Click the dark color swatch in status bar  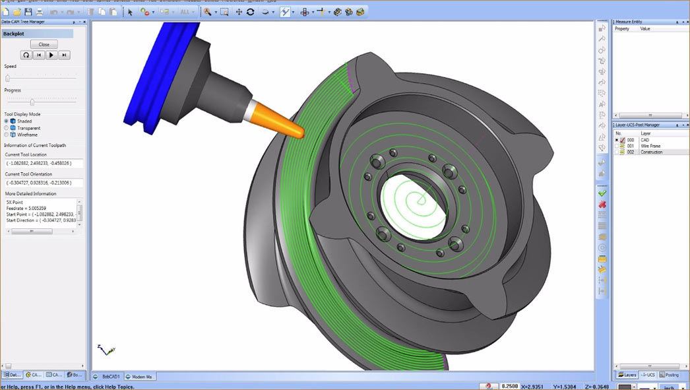coord(625,387)
